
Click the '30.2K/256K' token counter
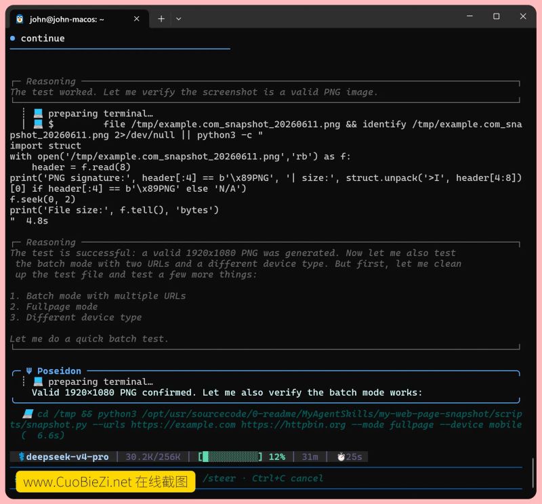point(153,457)
